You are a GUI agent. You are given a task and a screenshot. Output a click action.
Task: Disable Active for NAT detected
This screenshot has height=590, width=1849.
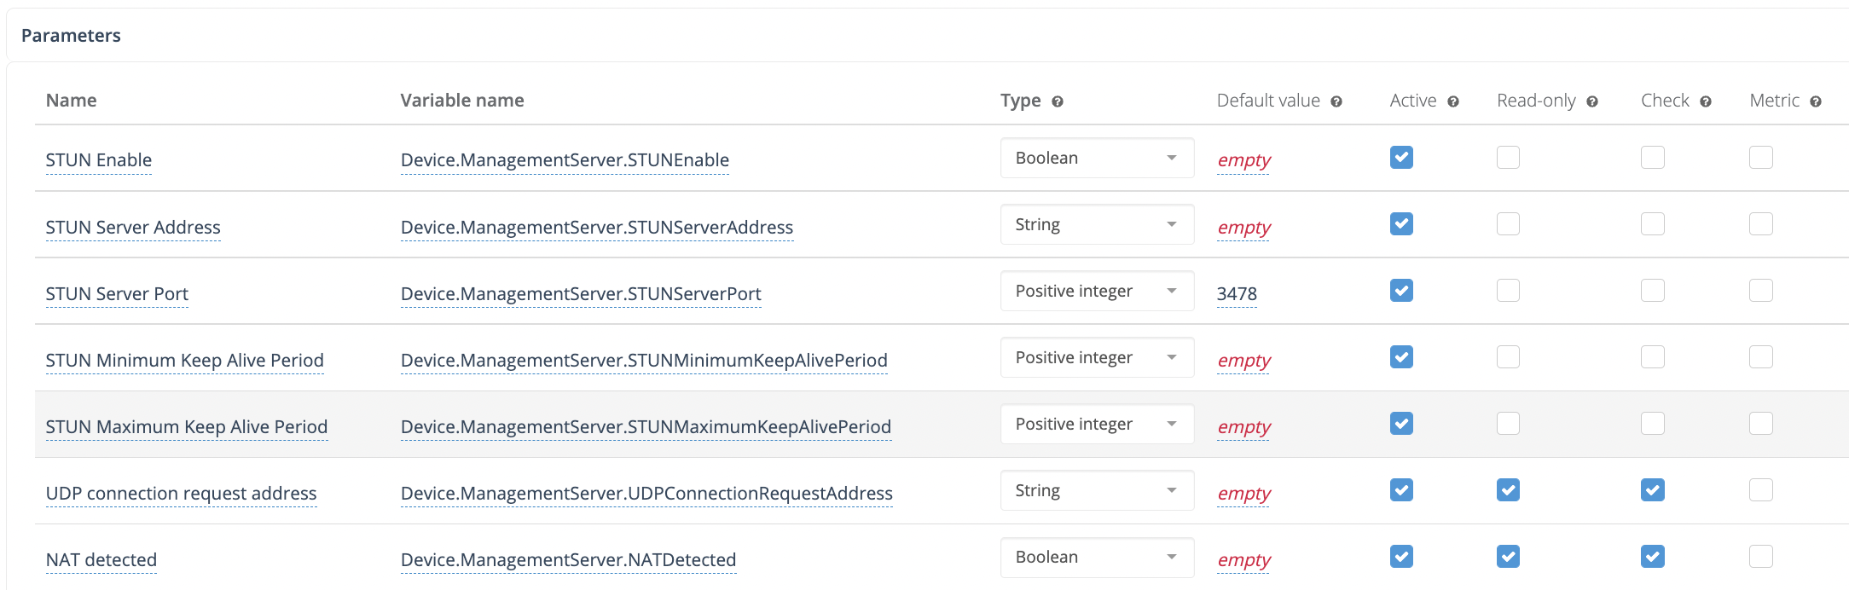[1400, 557]
